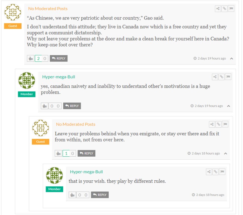Copy link icon on first Guest comment

pyautogui.click(x=224, y=9)
